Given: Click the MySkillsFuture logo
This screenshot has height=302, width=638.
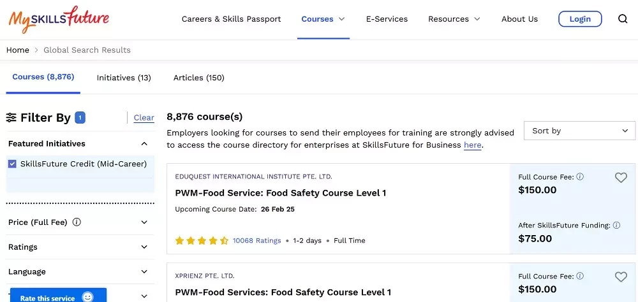Looking at the screenshot, I should coord(59,18).
